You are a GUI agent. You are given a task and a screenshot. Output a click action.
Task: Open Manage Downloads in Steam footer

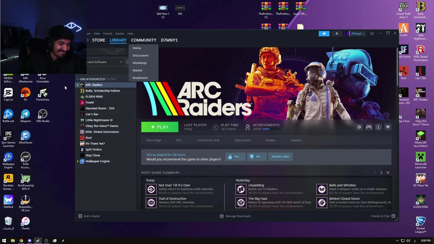pyautogui.click(x=235, y=216)
